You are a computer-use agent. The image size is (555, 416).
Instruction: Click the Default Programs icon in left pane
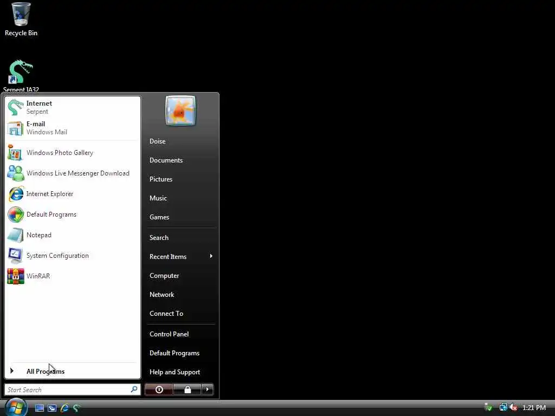point(16,214)
